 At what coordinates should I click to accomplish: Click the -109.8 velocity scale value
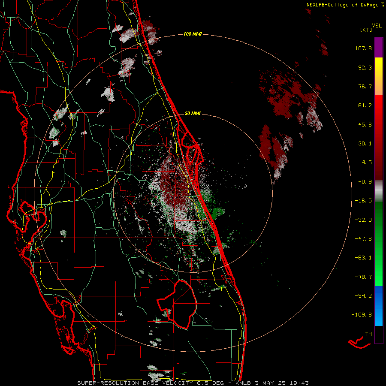362,315
